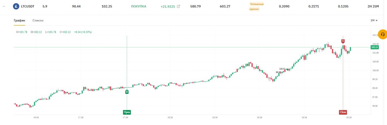This screenshot has height=125, width=387.
Task: Switch to the Список tab
Action: [x=38, y=20]
